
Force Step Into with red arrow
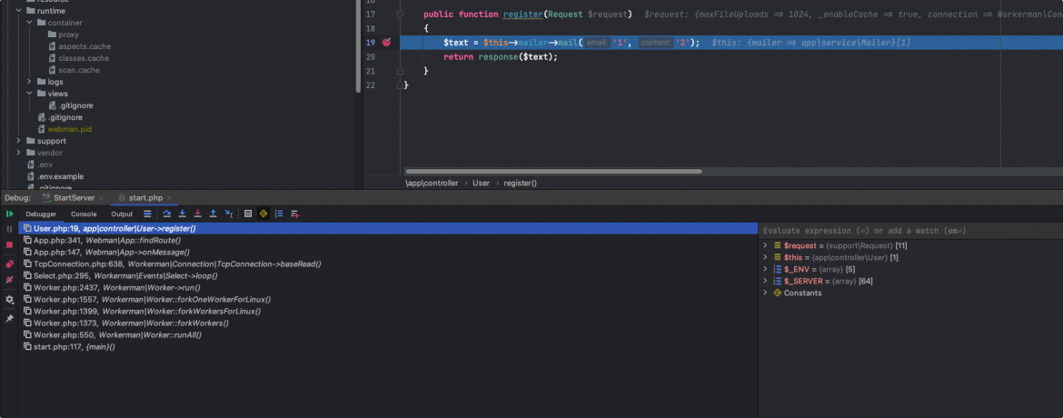pyautogui.click(x=197, y=214)
